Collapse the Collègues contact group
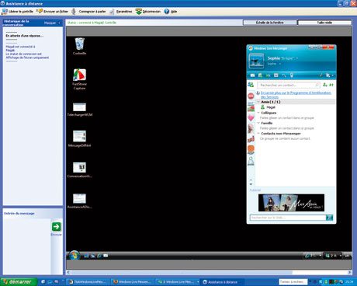357x286 pixels. point(258,113)
